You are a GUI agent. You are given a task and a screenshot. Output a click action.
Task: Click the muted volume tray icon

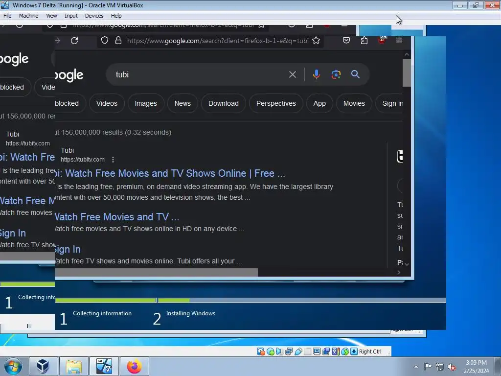[452, 367]
